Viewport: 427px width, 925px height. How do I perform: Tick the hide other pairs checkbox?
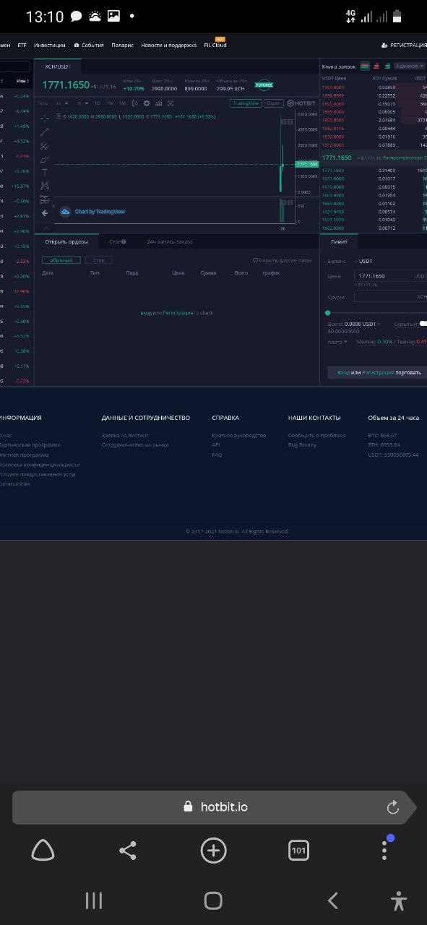[x=255, y=260]
